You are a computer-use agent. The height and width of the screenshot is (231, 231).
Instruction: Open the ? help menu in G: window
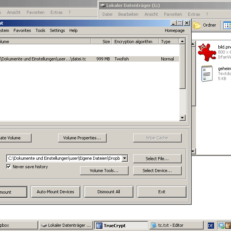click(207, 14)
